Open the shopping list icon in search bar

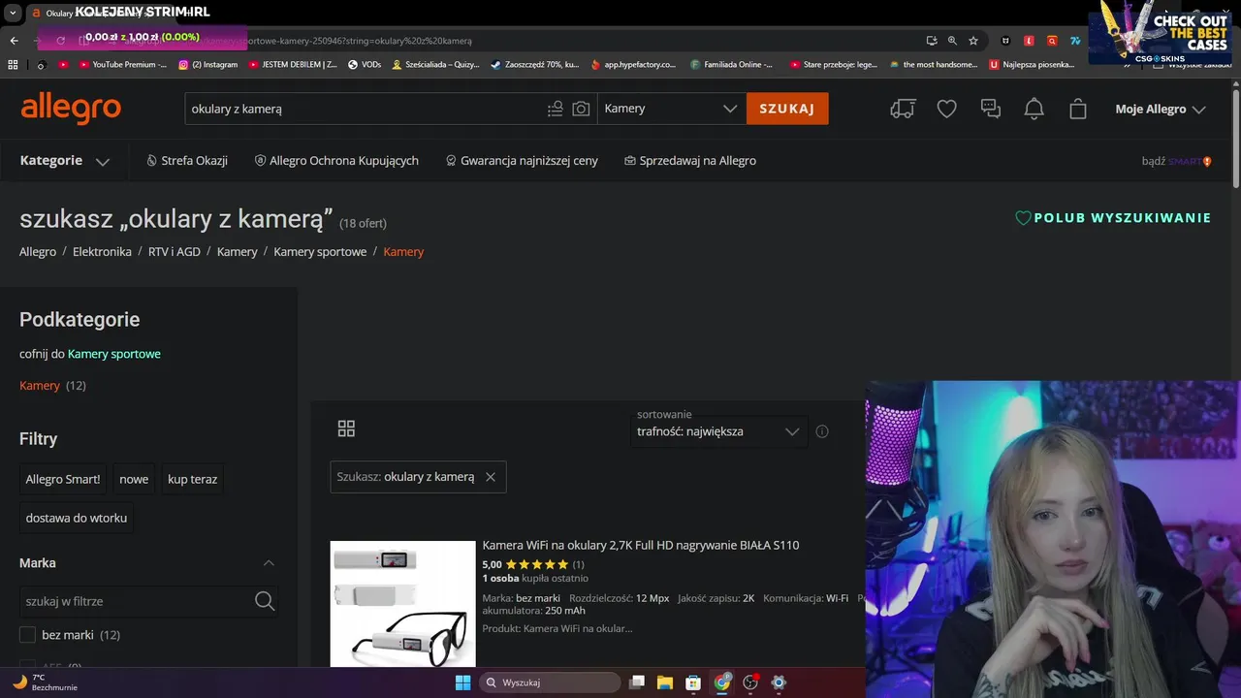click(x=555, y=109)
